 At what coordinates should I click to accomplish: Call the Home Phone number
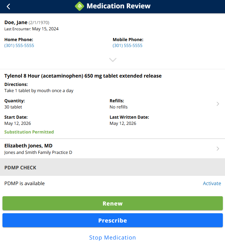19,45
